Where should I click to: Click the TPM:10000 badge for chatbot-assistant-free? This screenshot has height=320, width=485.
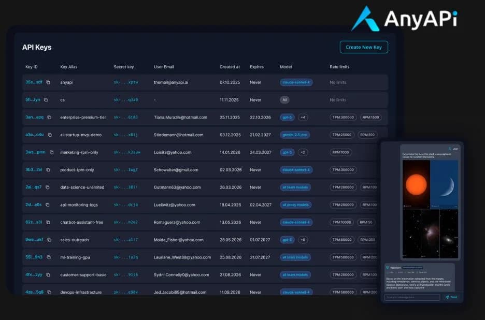pyautogui.click(x=342, y=222)
